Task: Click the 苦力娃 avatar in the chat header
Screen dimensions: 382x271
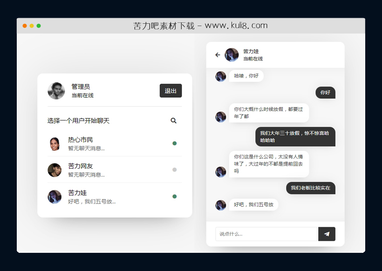Action: pyautogui.click(x=231, y=54)
